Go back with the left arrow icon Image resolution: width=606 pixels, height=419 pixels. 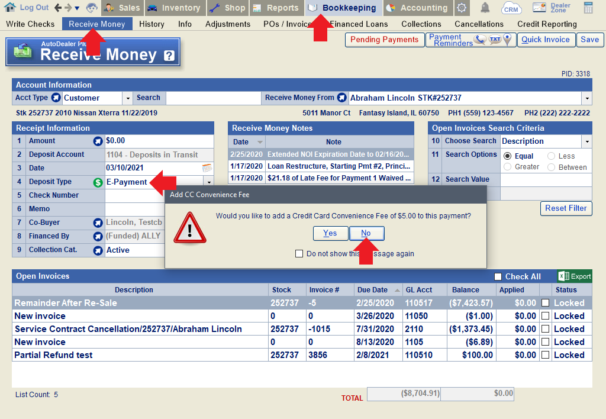pyautogui.click(x=58, y=7)
